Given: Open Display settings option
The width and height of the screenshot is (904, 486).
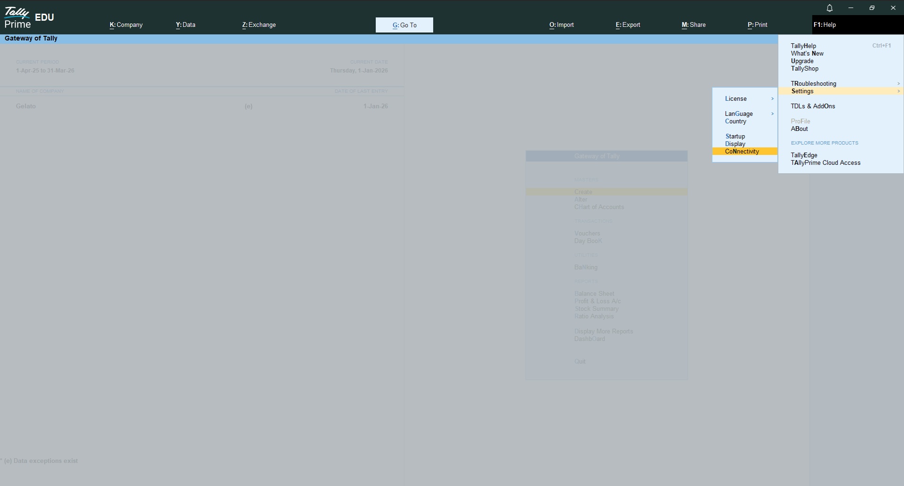Looking at the screenshot, I should [735, 144].
